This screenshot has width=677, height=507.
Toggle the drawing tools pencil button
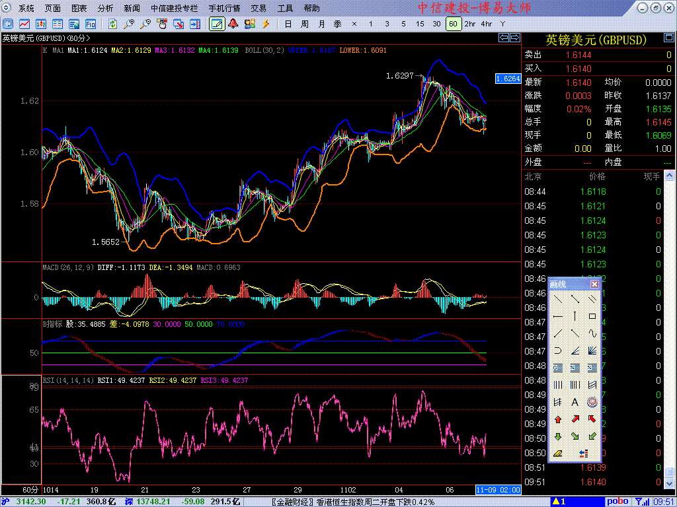216,24
